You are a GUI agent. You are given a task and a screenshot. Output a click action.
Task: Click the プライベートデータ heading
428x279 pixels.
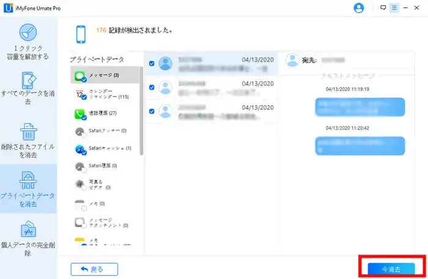tap(97, 59)
